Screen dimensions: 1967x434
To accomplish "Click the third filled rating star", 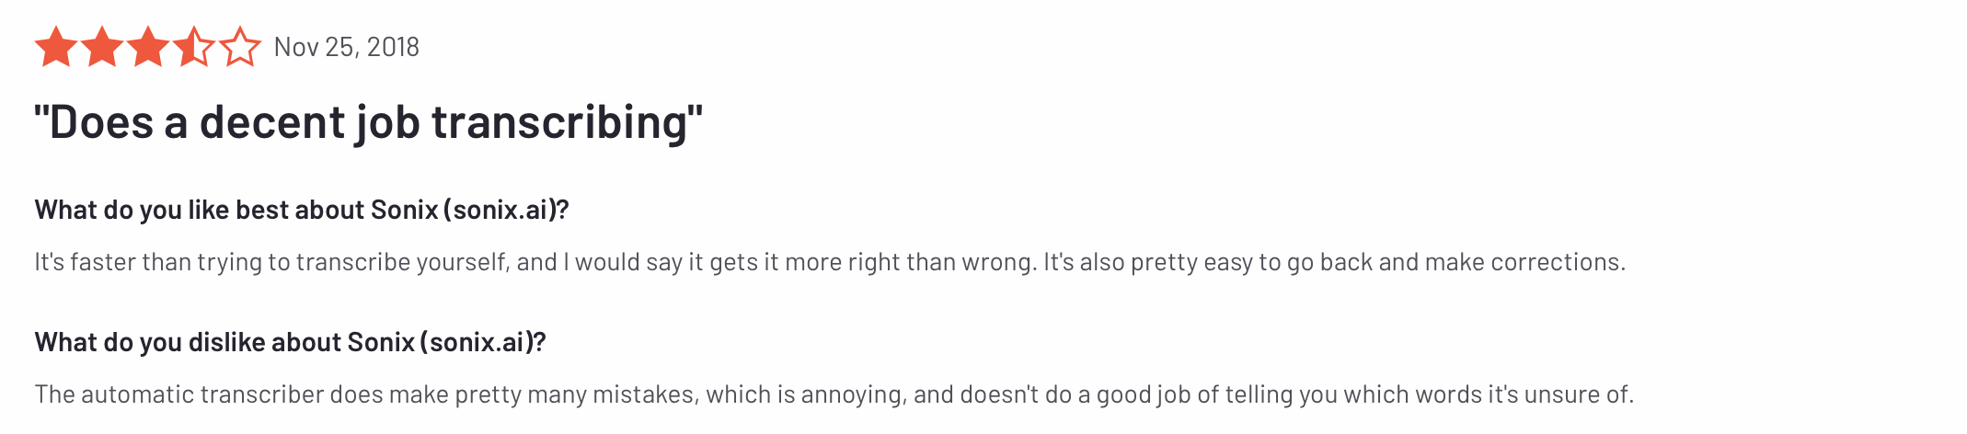I will [148, 47].
